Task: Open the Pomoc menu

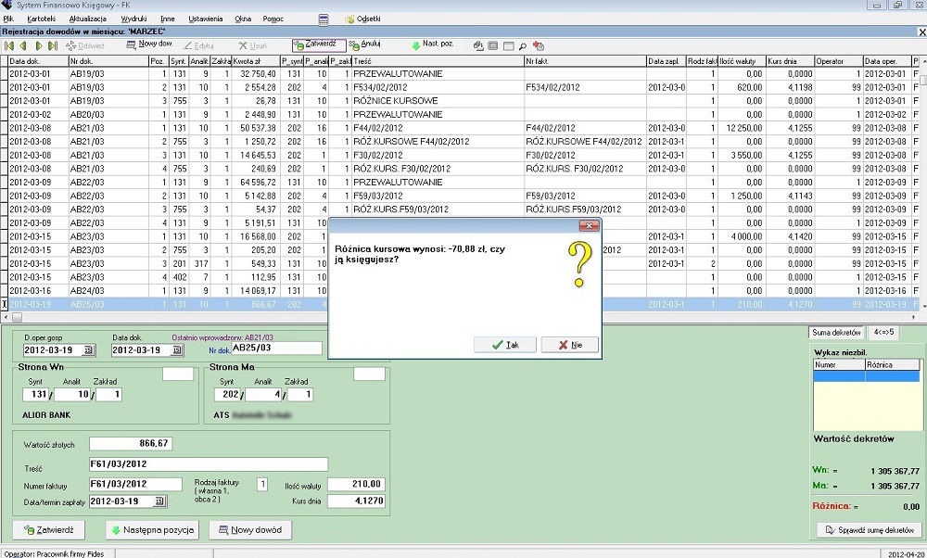Action: pyautogui.click(x=273, y=19)
